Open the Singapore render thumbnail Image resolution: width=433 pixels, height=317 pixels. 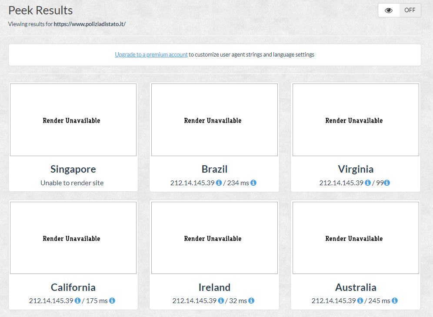pyautogui.click(x=73, y=120)
